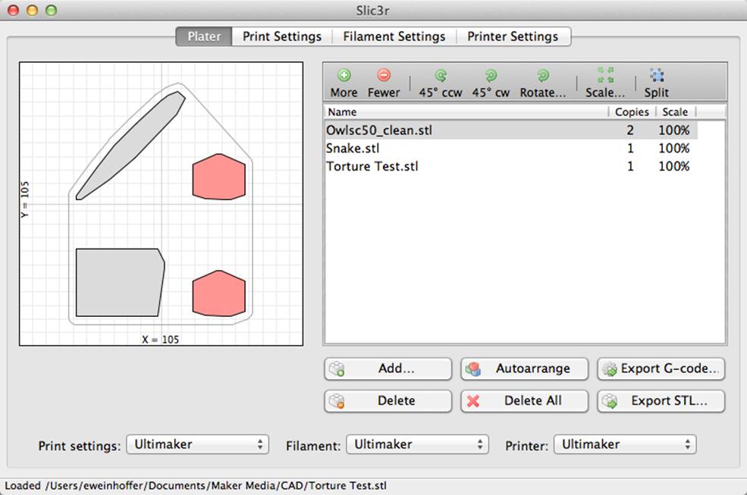Click the Add... button
This screenshot has height=495, width=747.
[x=388, y=368]
